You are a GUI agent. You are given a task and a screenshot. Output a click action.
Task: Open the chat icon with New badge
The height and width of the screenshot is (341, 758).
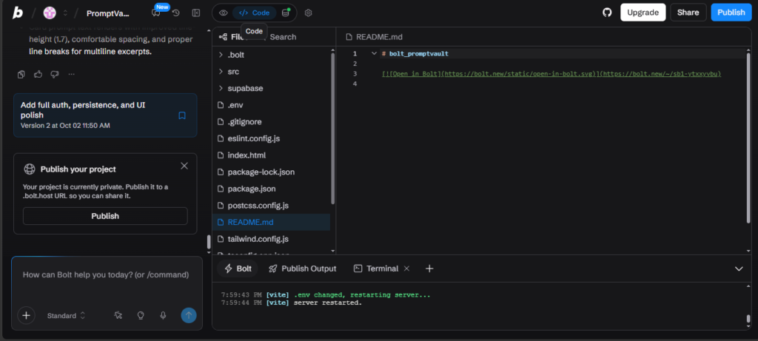click(x=156, y=13)
